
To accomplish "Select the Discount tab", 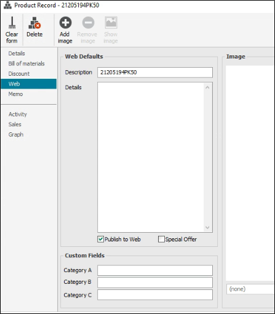I will (x=19, y=74).
